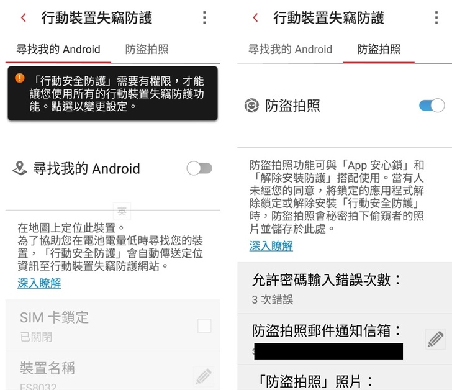Click the orange warning icon in permission banner
Image resolution: width=452 pixels, height=390 pixels.
(20, 78)
